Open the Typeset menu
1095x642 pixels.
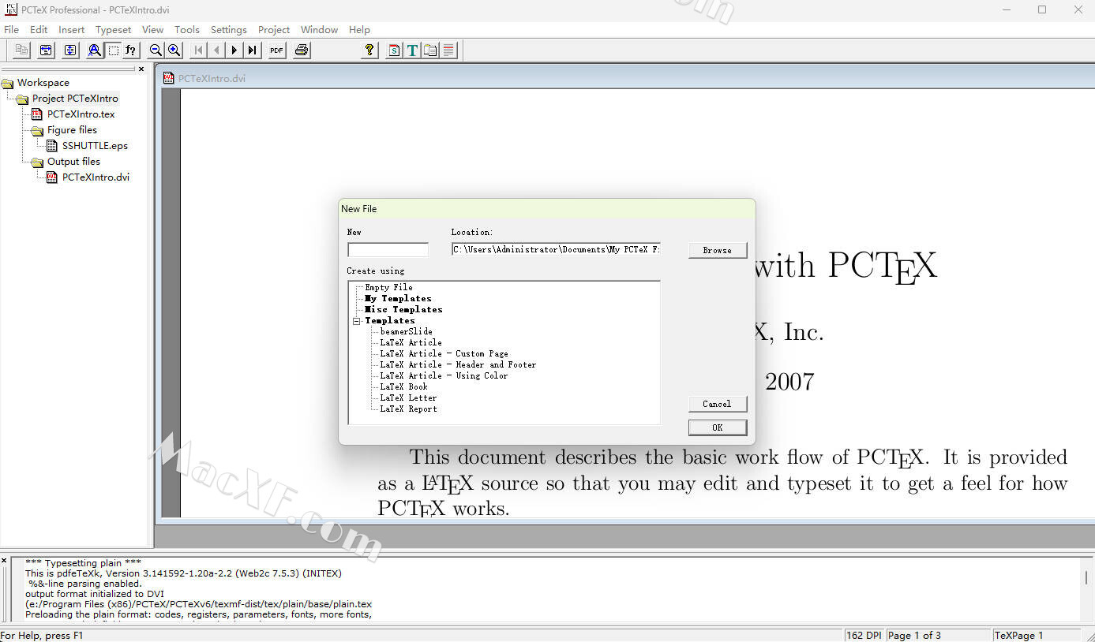(x=114, y=30)
